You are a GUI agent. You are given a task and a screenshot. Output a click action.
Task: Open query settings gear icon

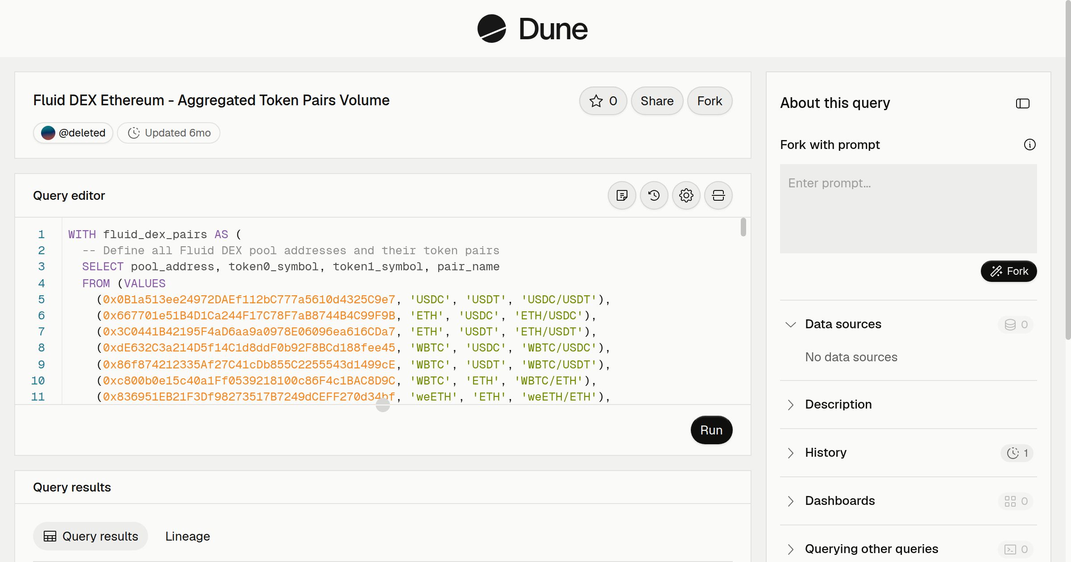tap(686, 195)
